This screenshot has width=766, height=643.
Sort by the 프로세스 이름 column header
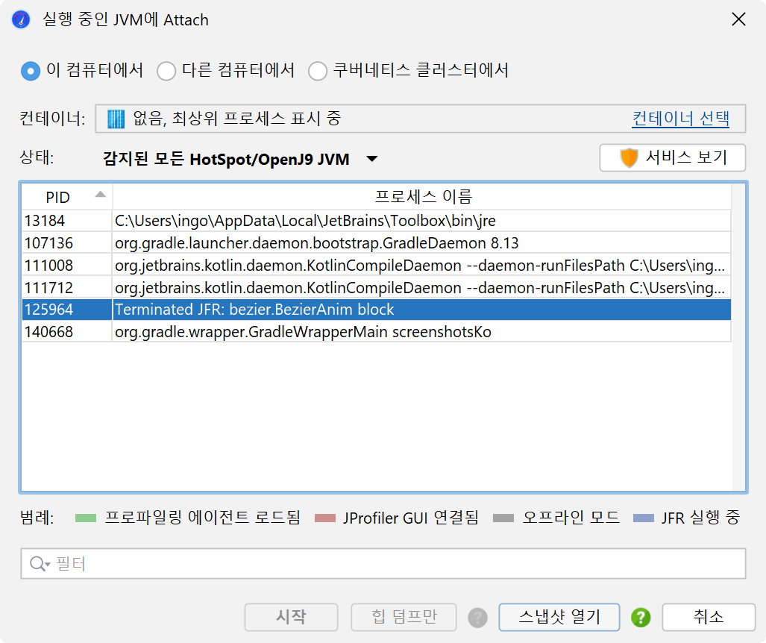423,197
